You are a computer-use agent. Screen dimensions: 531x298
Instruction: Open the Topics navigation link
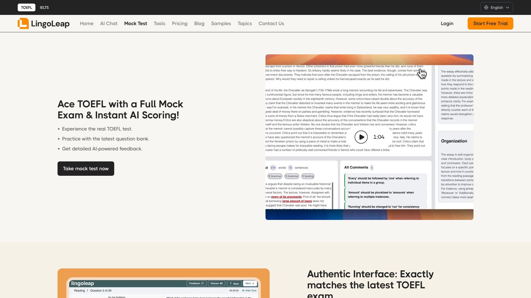[244, 23]
